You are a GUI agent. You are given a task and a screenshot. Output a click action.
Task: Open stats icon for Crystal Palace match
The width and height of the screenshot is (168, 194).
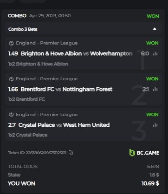(155, 125)
